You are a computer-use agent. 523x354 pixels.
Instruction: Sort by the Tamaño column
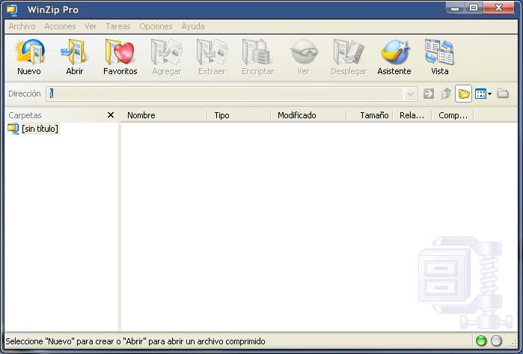coord(370,115)
